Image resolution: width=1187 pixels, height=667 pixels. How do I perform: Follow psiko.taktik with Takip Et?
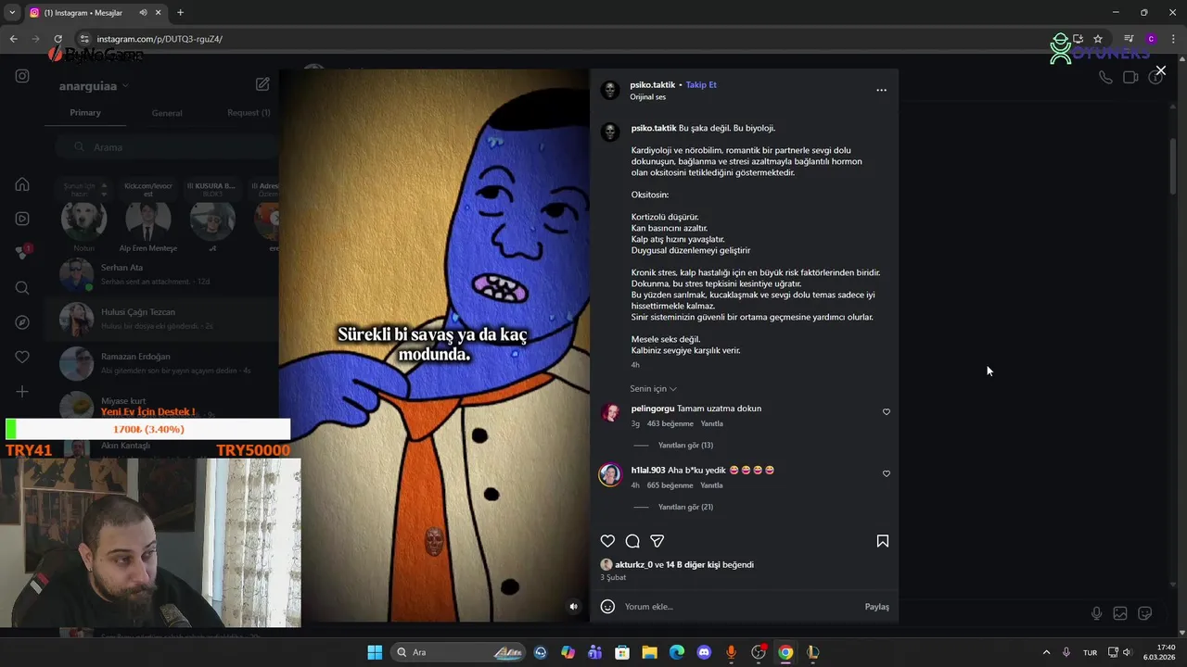701,85
